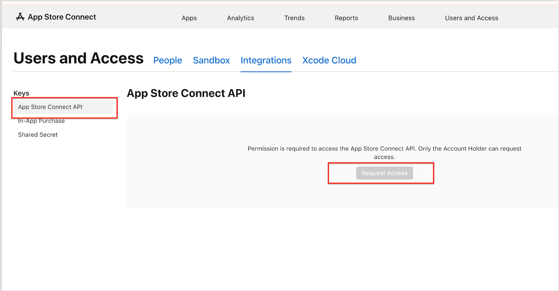The height and width of the screenshot is (291, 559).
Task: Click the Users and Access page title
Action: click(79, 58)
